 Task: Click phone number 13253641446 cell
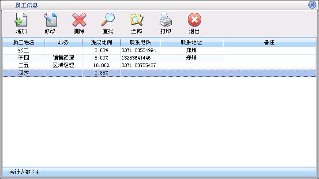(136, 58)
